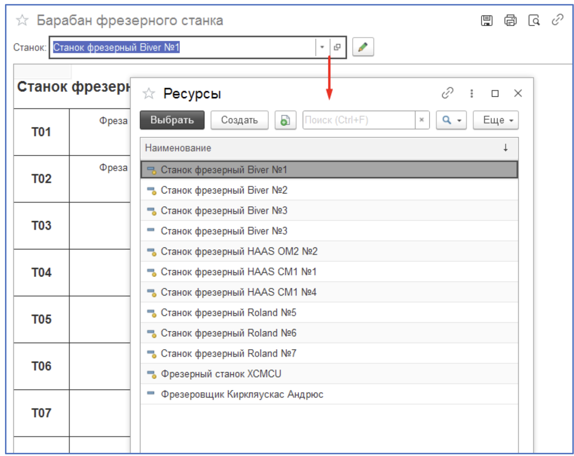Toggle favorite star for Ресурсы window
The image size is (574, 456).
pos(149,94)
